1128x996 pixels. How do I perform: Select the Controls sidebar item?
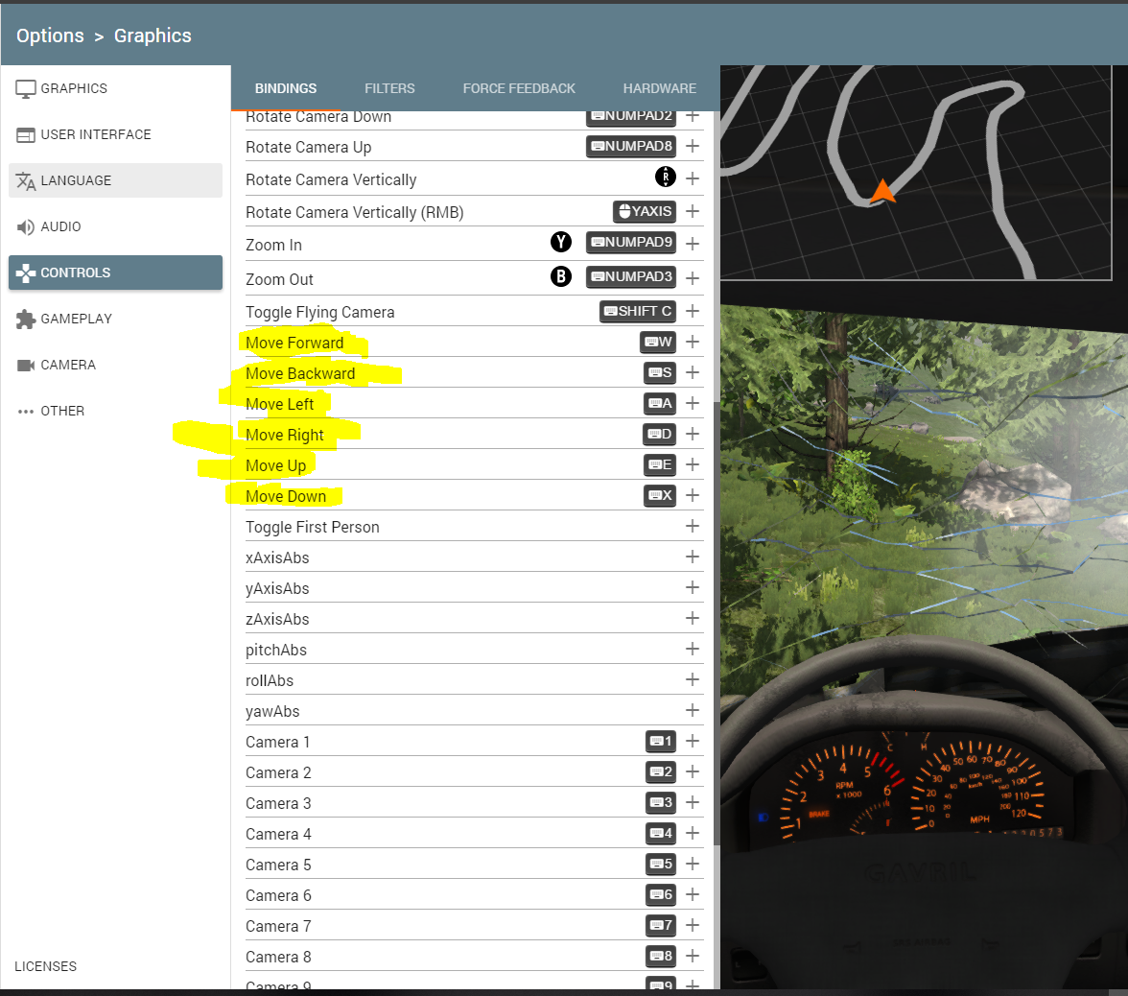click(x=115, y=273)
